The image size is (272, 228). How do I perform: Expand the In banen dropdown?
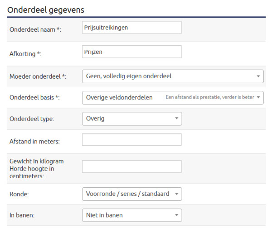(x=127, y=215)
